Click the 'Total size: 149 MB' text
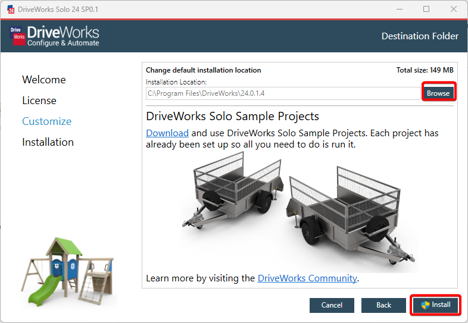The height and width of the screenshot is (323, 468). 425,70
